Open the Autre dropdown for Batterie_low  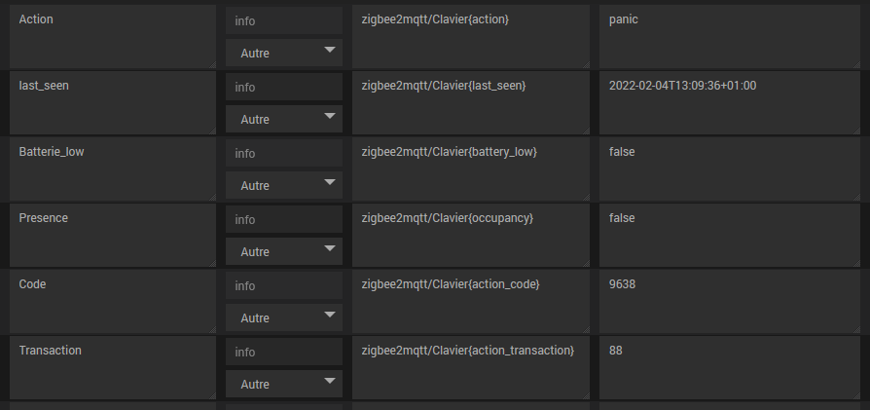pyautogui.click(x=284, y=185)
